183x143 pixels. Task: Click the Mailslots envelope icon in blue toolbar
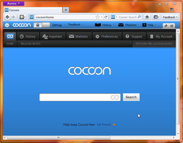coord(121,25)
